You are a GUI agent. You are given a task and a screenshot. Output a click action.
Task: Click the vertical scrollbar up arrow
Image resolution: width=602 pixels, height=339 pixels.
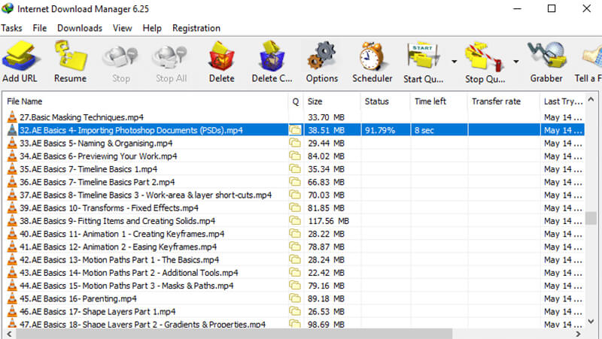pos(591,100)
